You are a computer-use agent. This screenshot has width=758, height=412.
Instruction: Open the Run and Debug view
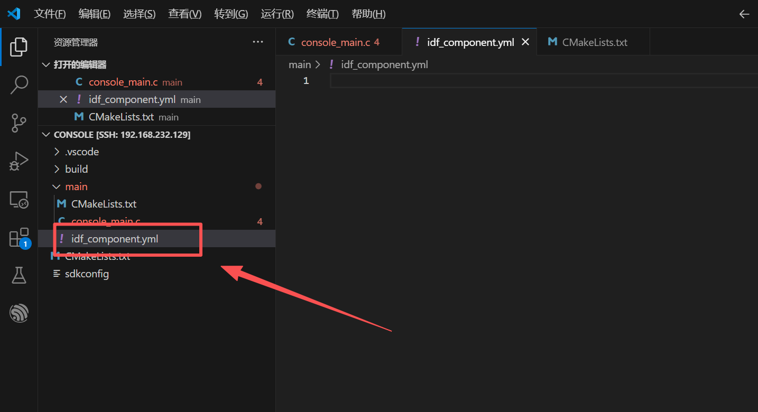[19, 161]
